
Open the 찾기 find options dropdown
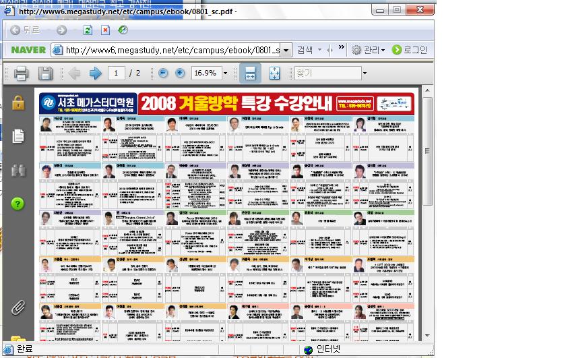[x=365, y=73]
